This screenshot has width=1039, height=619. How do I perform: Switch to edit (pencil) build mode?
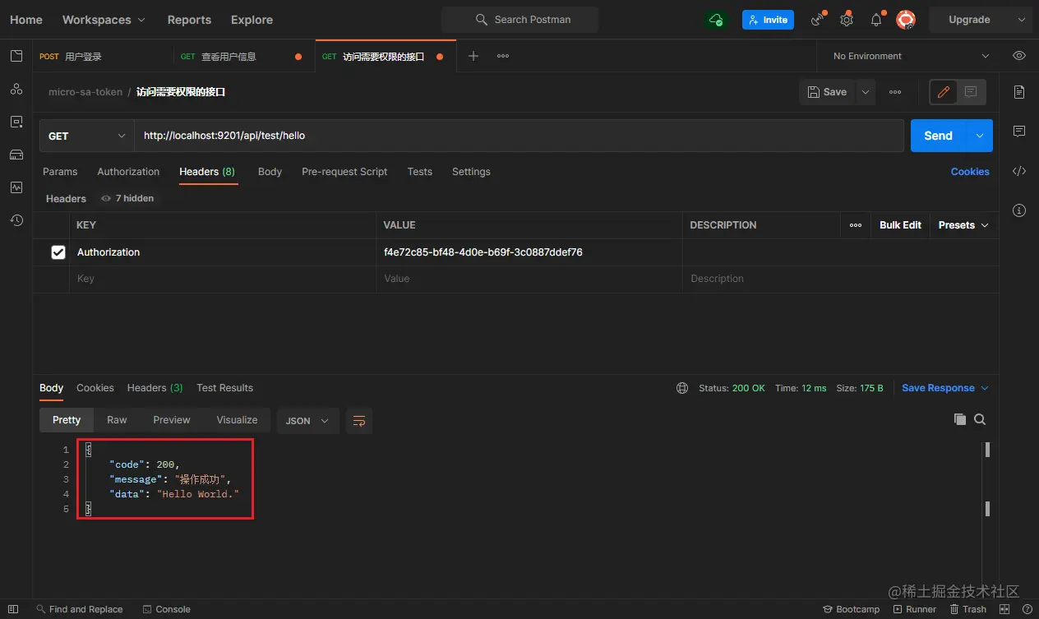click(x=944, y=92)
